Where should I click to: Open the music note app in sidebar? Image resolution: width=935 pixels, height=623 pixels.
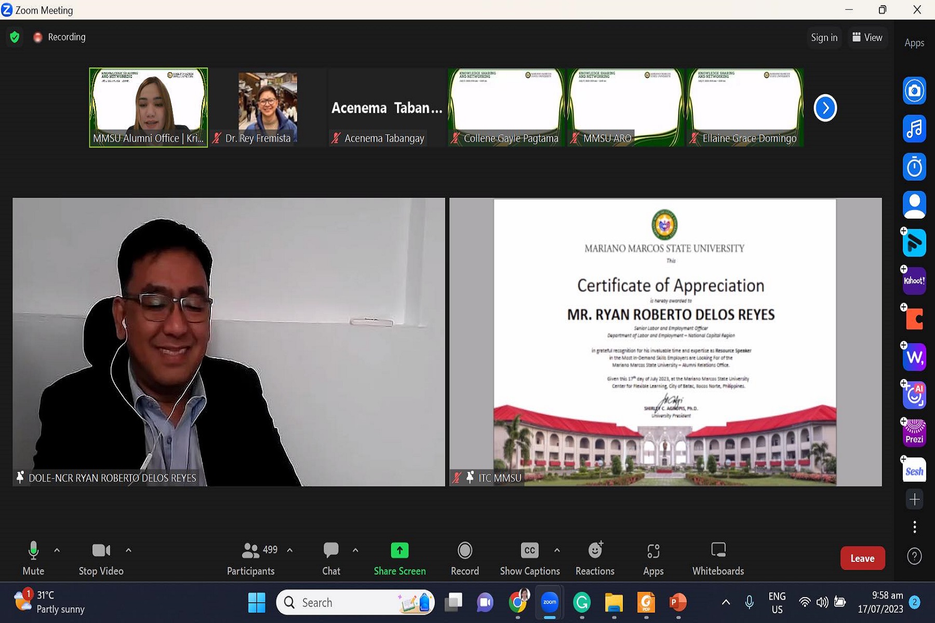pyautogui.click(x=914, y=128)
